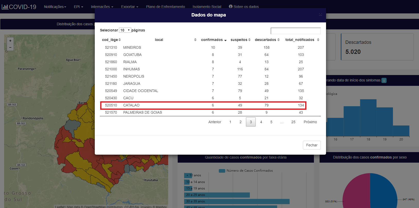
Task: Open the rows-per-page select showing 10
Action: [125, 30]
